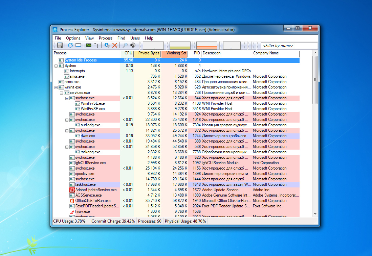Open the Options menu
The height and width of the screenshot is (256, 372).
tap(73, 38)
